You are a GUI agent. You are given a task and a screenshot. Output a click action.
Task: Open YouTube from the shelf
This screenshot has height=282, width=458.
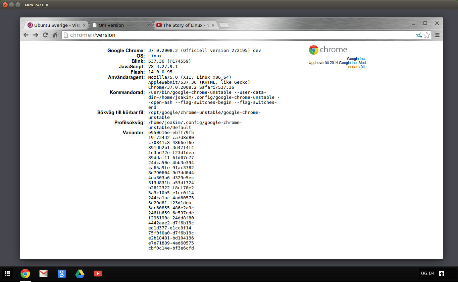click(98, 274)
